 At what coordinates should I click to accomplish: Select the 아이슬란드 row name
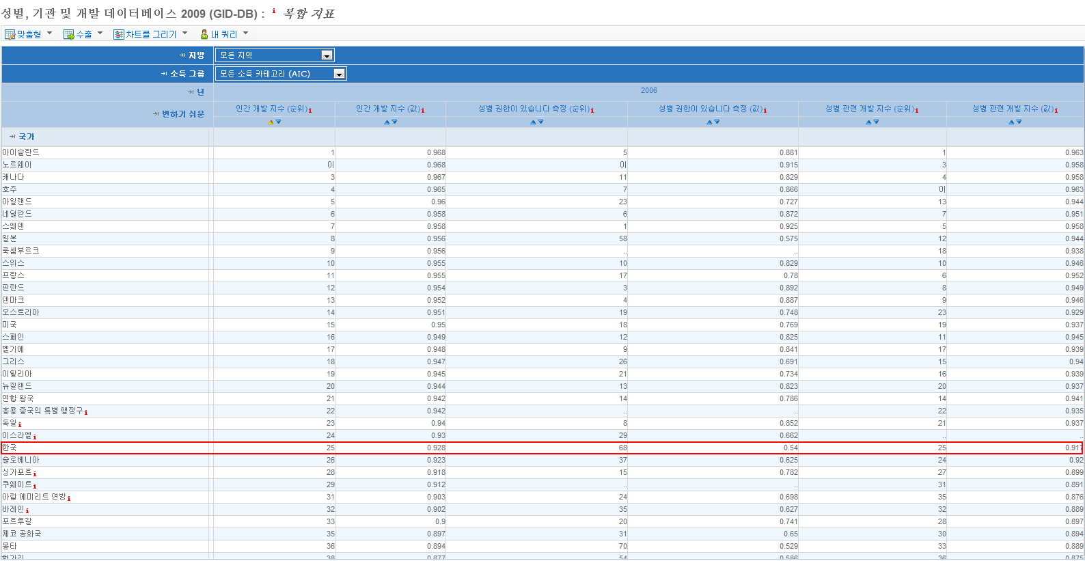coord(21,152)
